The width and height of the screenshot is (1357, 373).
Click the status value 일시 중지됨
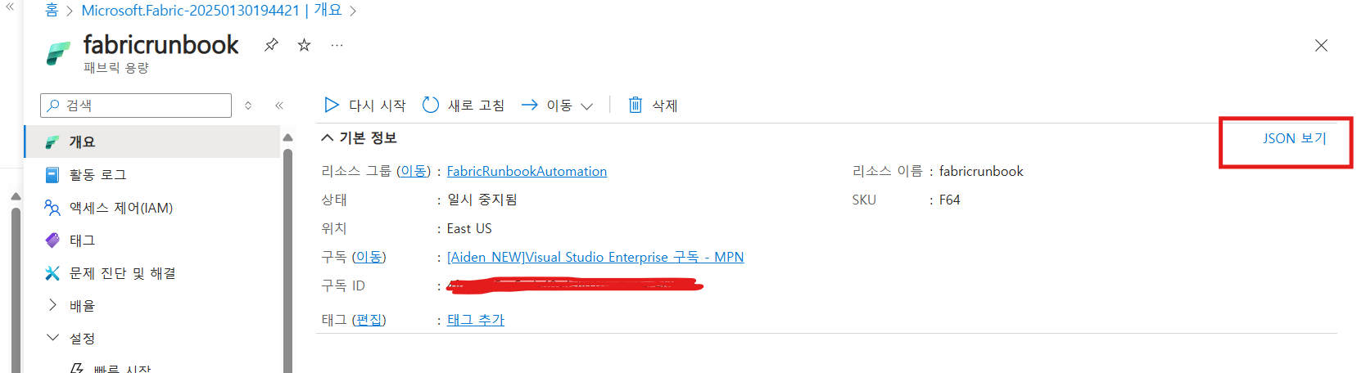point(482,200)
